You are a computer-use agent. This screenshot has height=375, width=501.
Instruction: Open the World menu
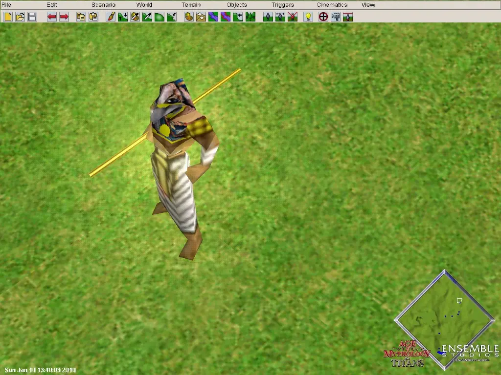pyautogui.click(x=144, y=5)
